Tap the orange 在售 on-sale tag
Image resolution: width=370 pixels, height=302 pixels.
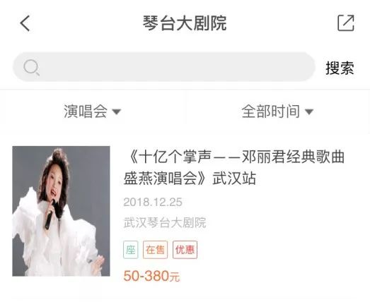[155, 250]
